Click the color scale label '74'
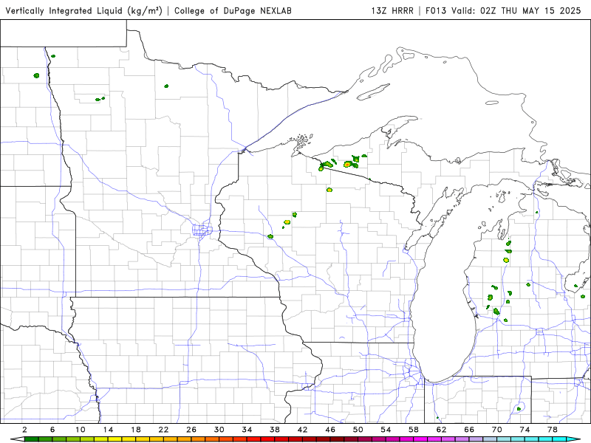The width and height of the screenshot is (591, 443). click(x=525, y=430)
